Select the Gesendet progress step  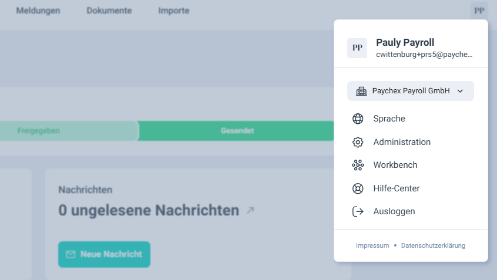pos(237,131)
